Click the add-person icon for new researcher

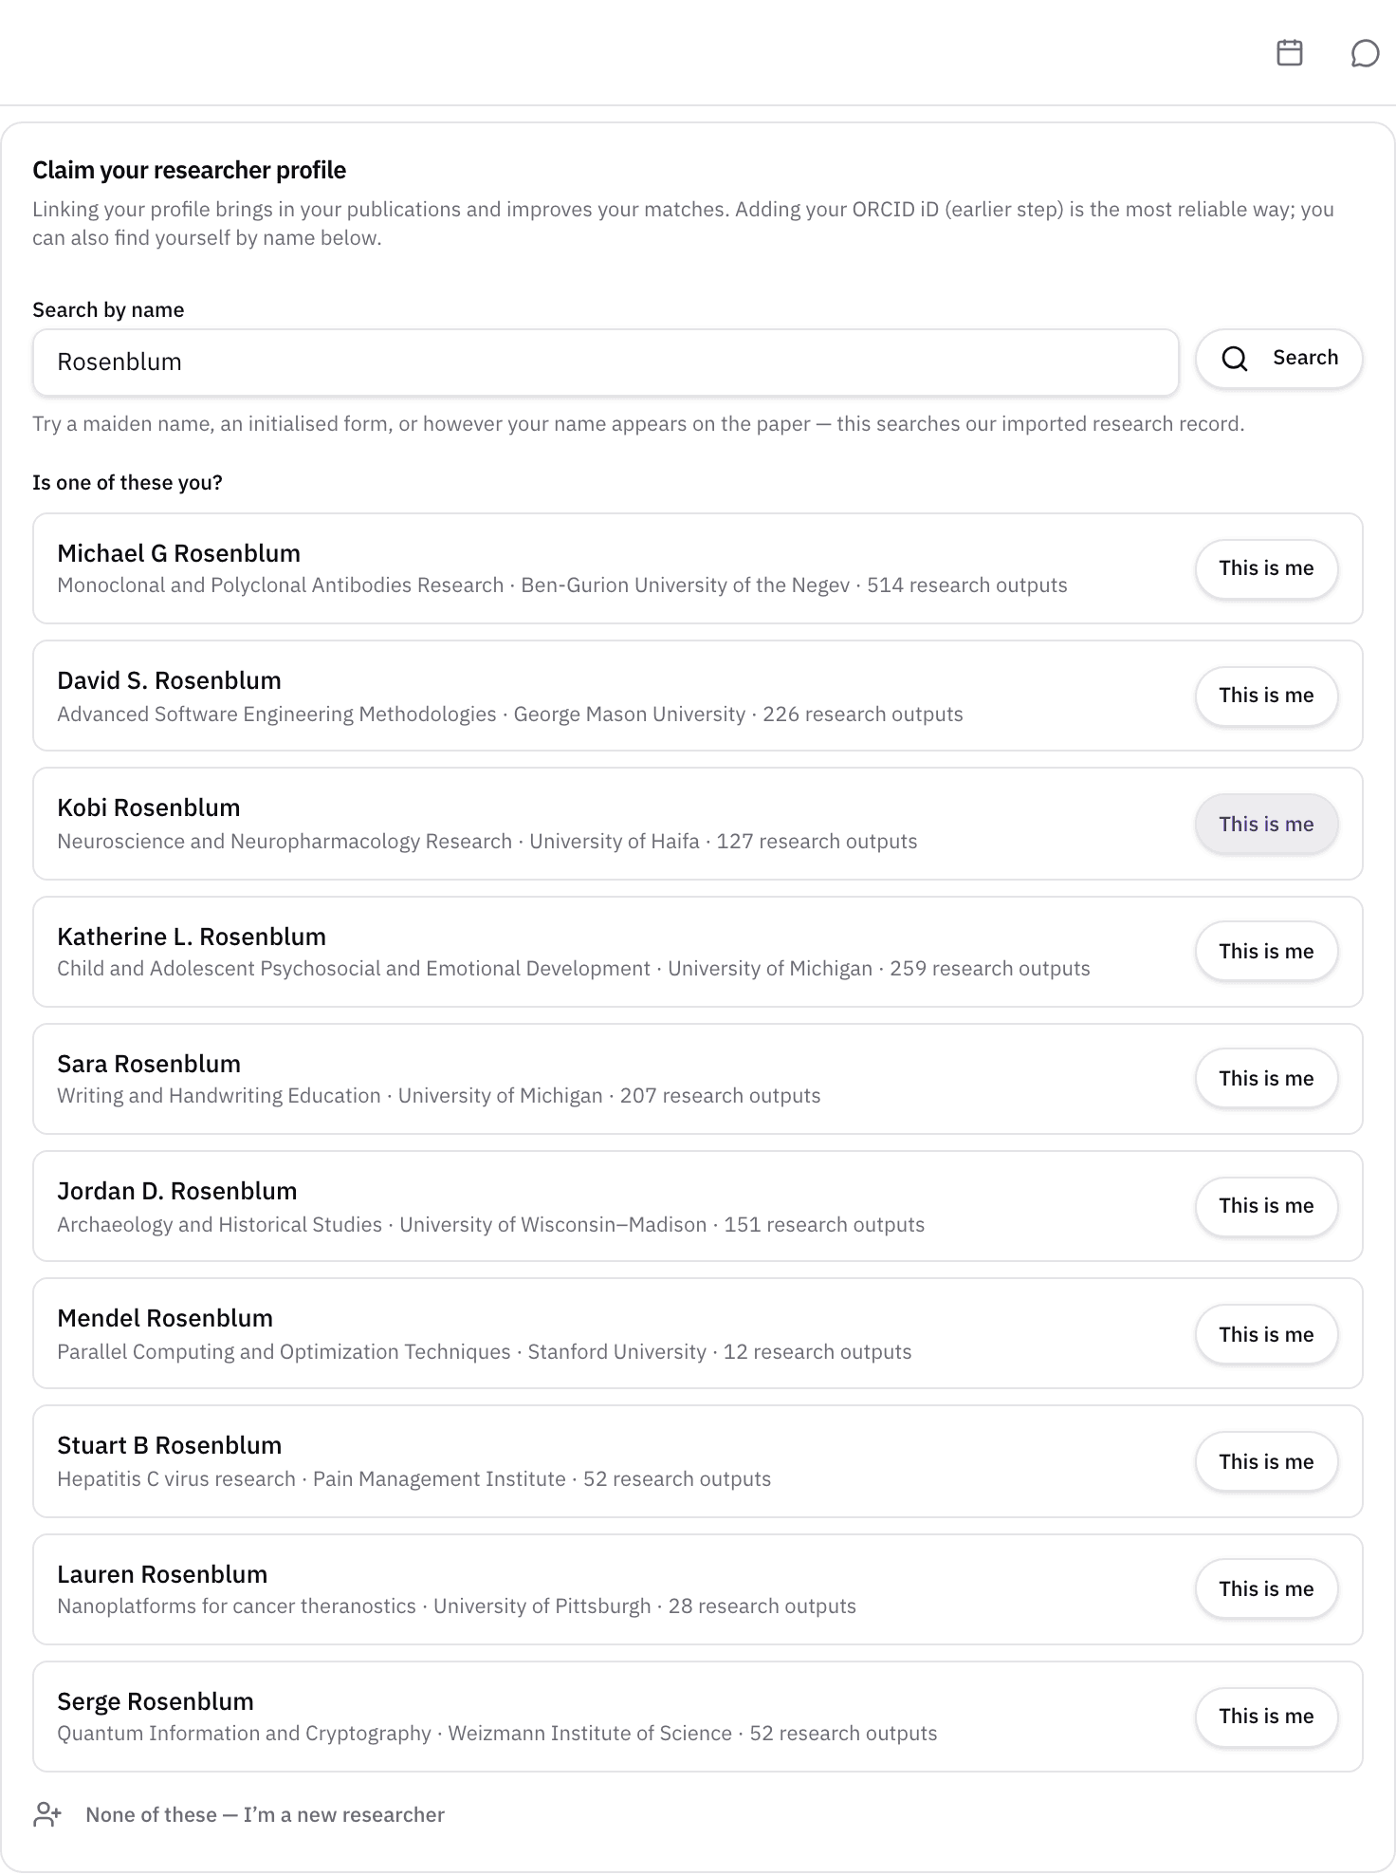47,1815
